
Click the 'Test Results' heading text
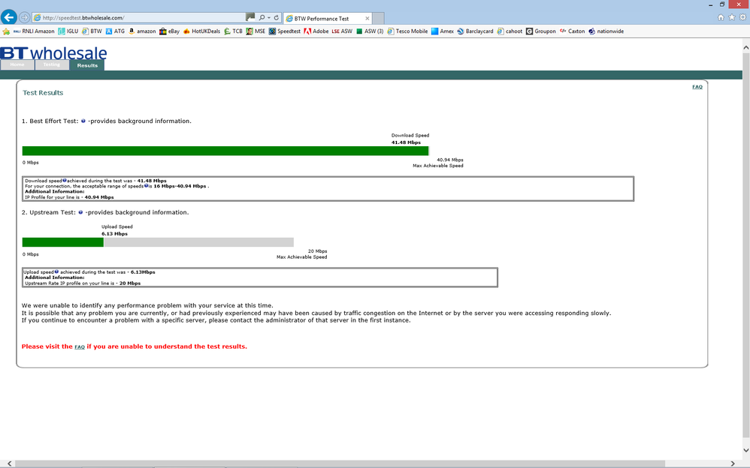(43, 93)
